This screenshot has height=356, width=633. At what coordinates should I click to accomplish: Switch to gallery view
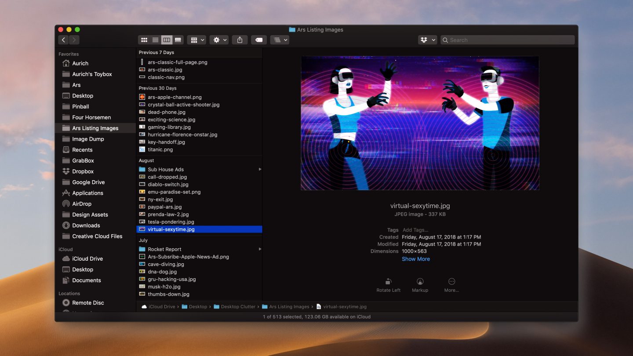[178, 40]
